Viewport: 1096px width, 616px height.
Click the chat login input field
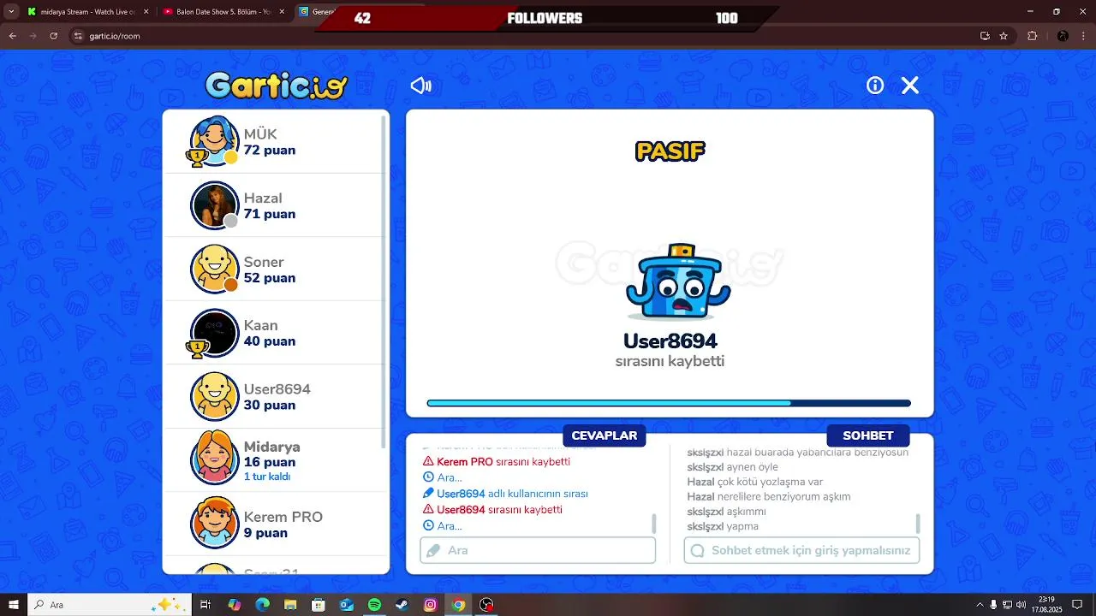point(801,550)
